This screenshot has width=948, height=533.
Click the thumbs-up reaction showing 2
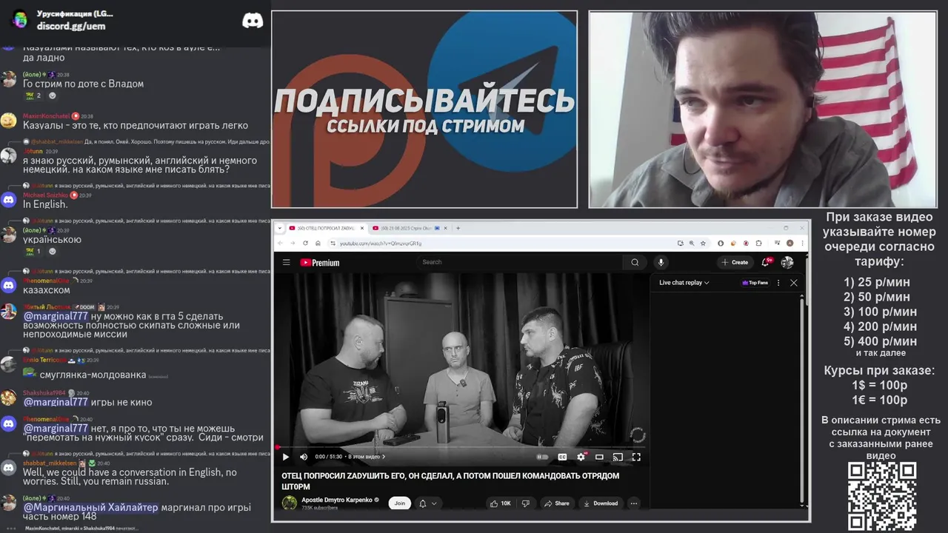point(33,95)
